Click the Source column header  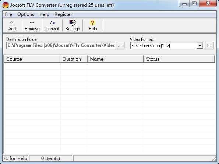32,59
